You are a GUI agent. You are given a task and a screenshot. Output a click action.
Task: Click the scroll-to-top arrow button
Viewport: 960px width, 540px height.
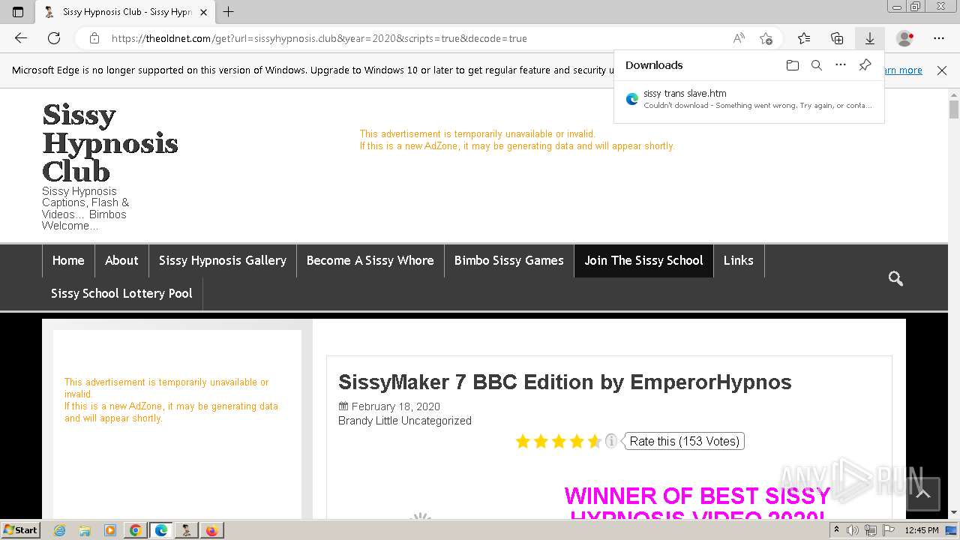(x=923, y=493)
